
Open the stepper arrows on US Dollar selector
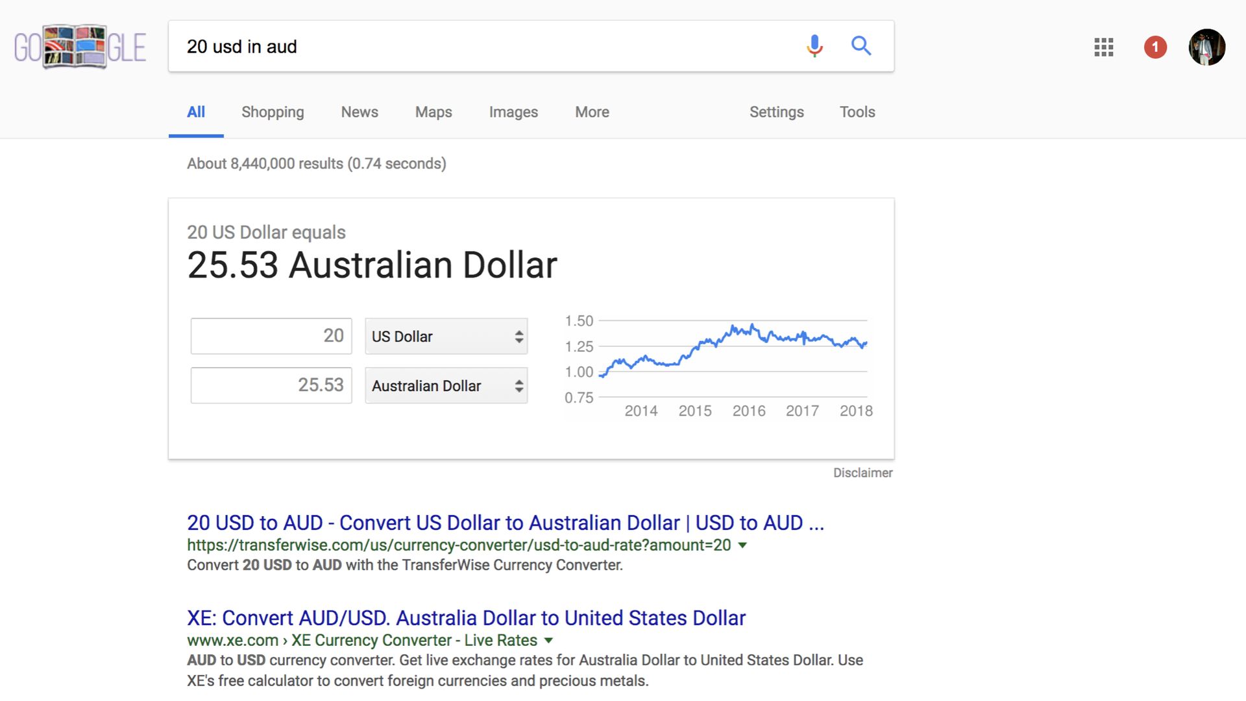[519, 336]
